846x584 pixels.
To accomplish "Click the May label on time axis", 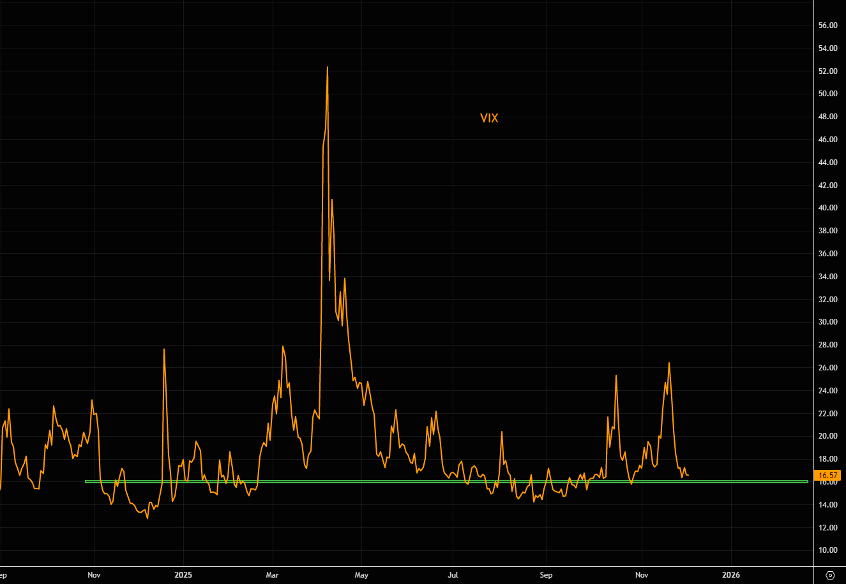I will click(x=361, y=575).
